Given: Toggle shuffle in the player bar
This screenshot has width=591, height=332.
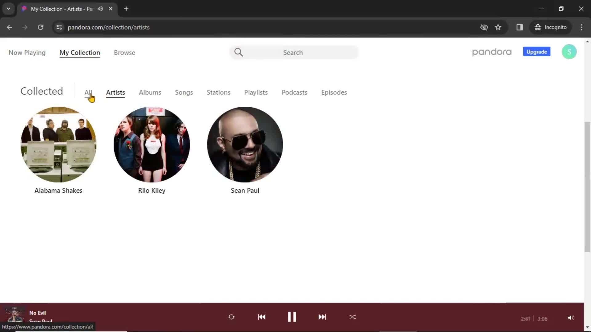Looking at the screenshot, I should 352,317.
